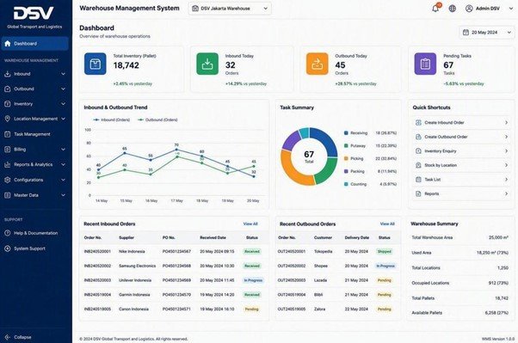Click the 17 May inbound data point 70
This screenshot has width=518, height=343.
coord(176,150)
